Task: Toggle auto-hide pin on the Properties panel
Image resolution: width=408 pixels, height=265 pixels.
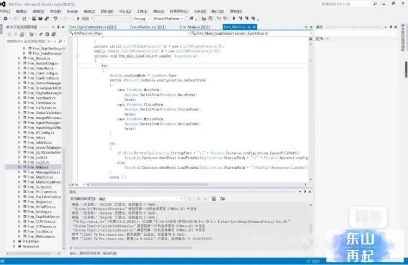Action: coord(391,27)
